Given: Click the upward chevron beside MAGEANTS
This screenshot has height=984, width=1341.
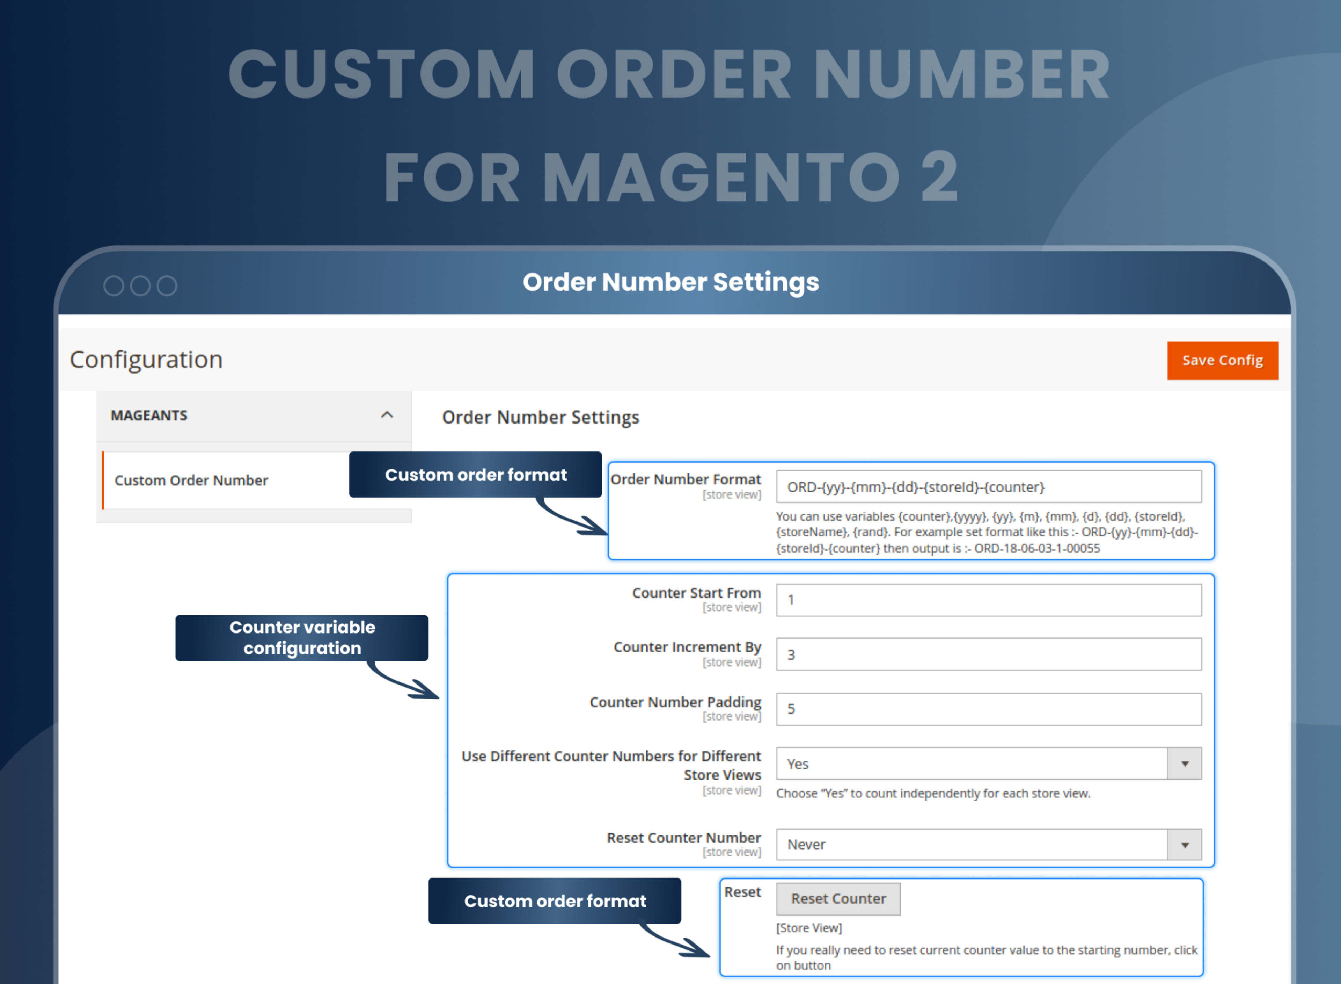Looking at the screenshot, I should point(388,415).
